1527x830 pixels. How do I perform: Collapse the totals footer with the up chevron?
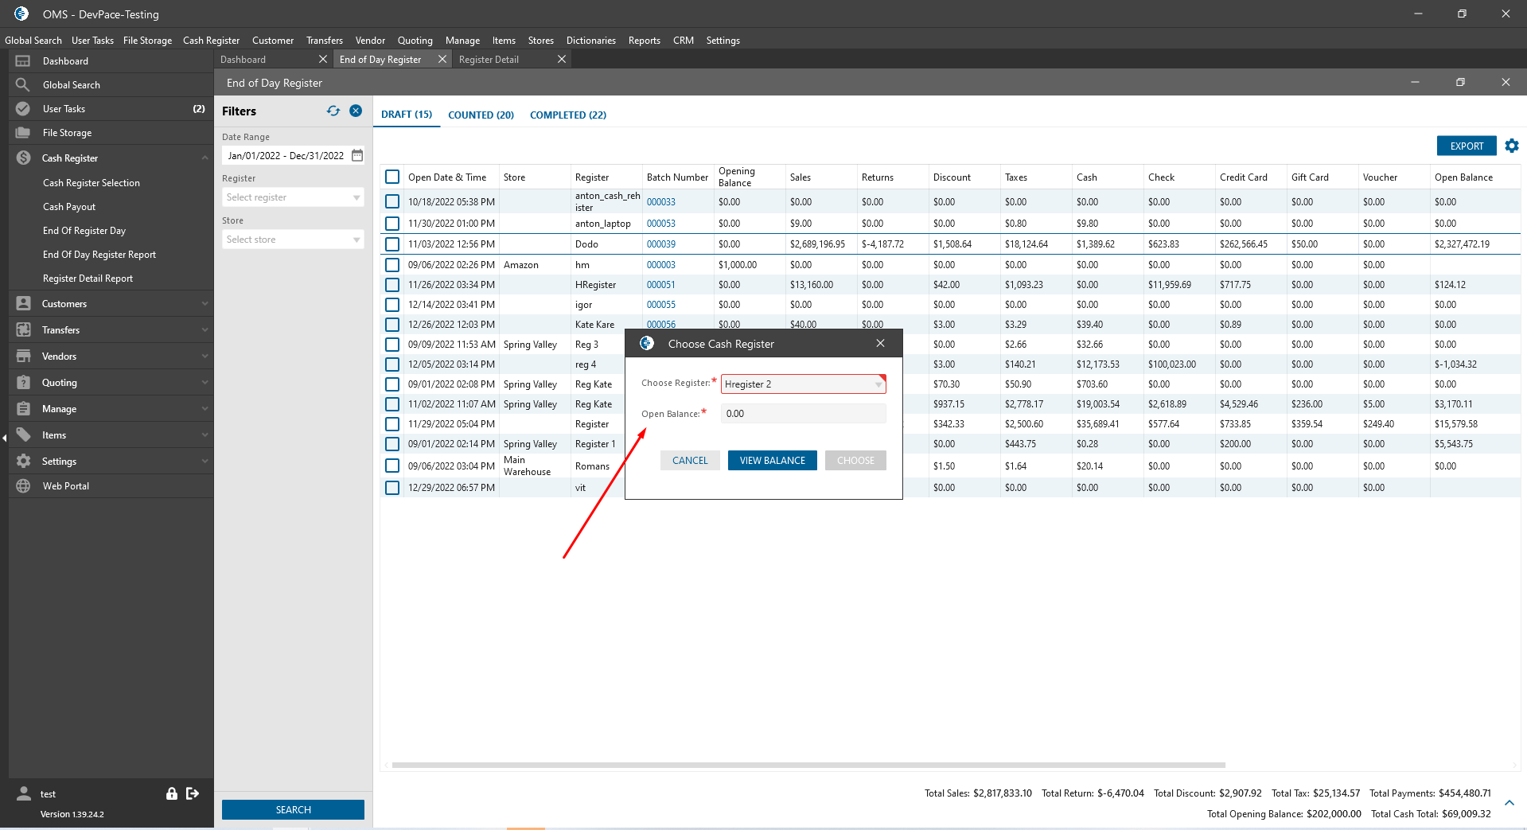(x=1509, y=804)
